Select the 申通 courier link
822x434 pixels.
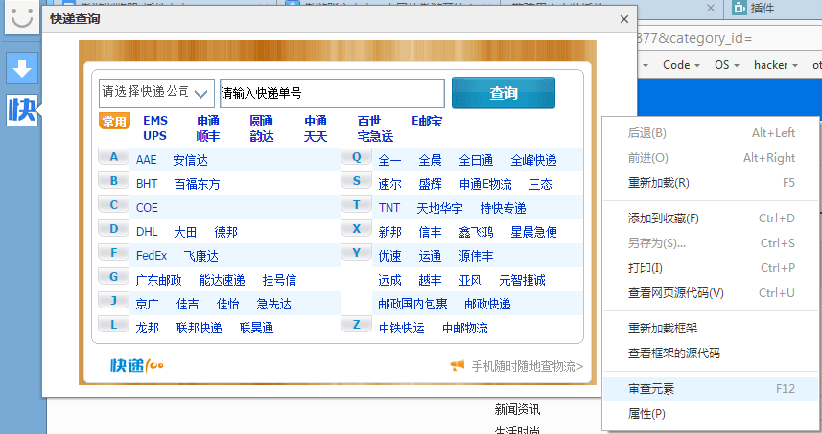208,121
